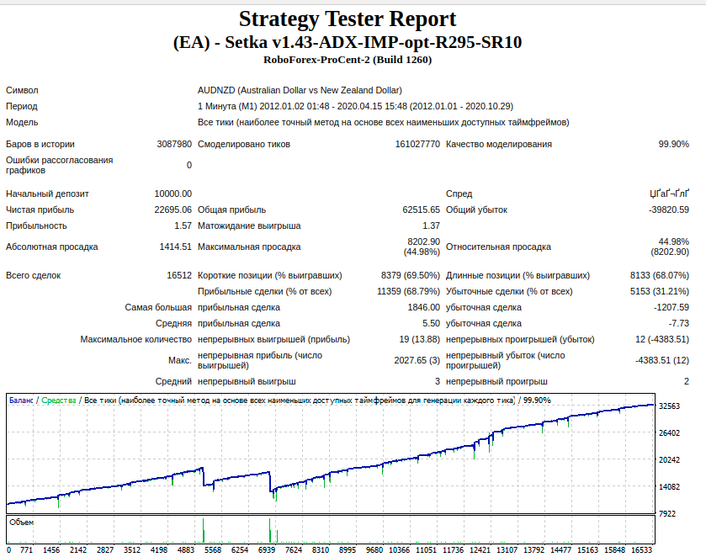Viewport: 706px width, 557px height.
Task: Click maximal consecutive profit 2027.65 (3)
Action: tap(417, 360)
